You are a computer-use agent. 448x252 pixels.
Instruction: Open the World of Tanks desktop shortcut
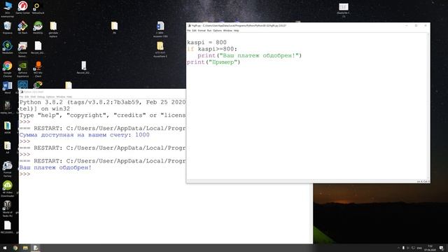pos(8,209)
